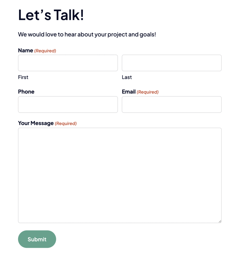Viewport: 242px width, 263px height.
Task: Click the "Last" sub-label under name
Action: coord(127,77)
